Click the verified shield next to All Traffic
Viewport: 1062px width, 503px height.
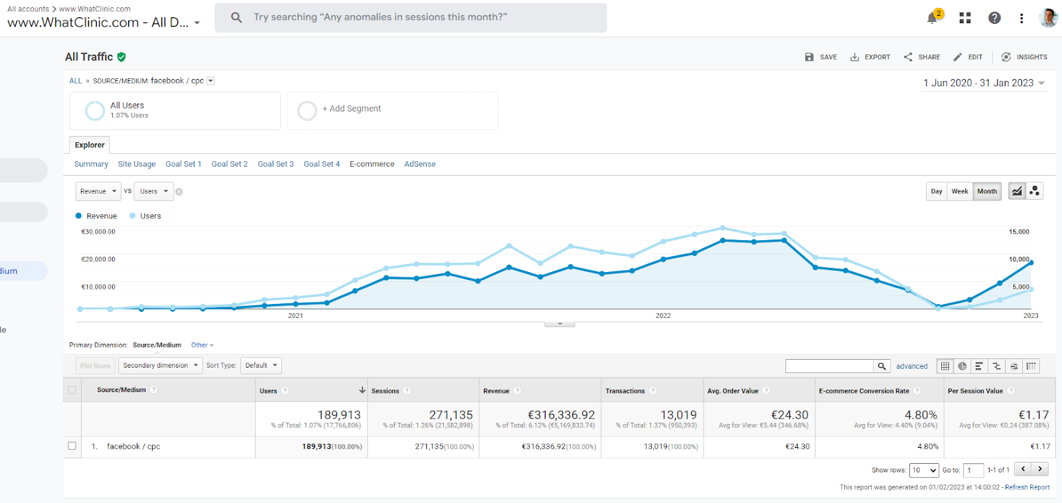click(121, 57)
